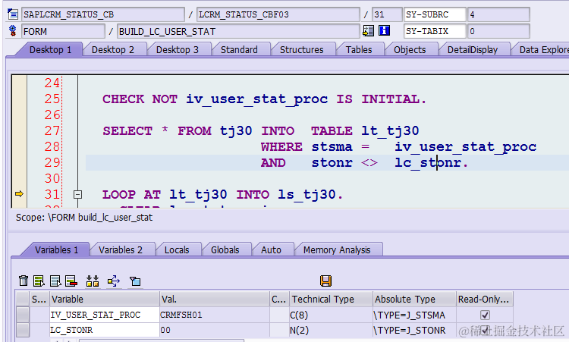Click the display-source-position icon beside BUILD_LC_USER_STAT
Screen dimensions: 569x342
coord(368,31)
